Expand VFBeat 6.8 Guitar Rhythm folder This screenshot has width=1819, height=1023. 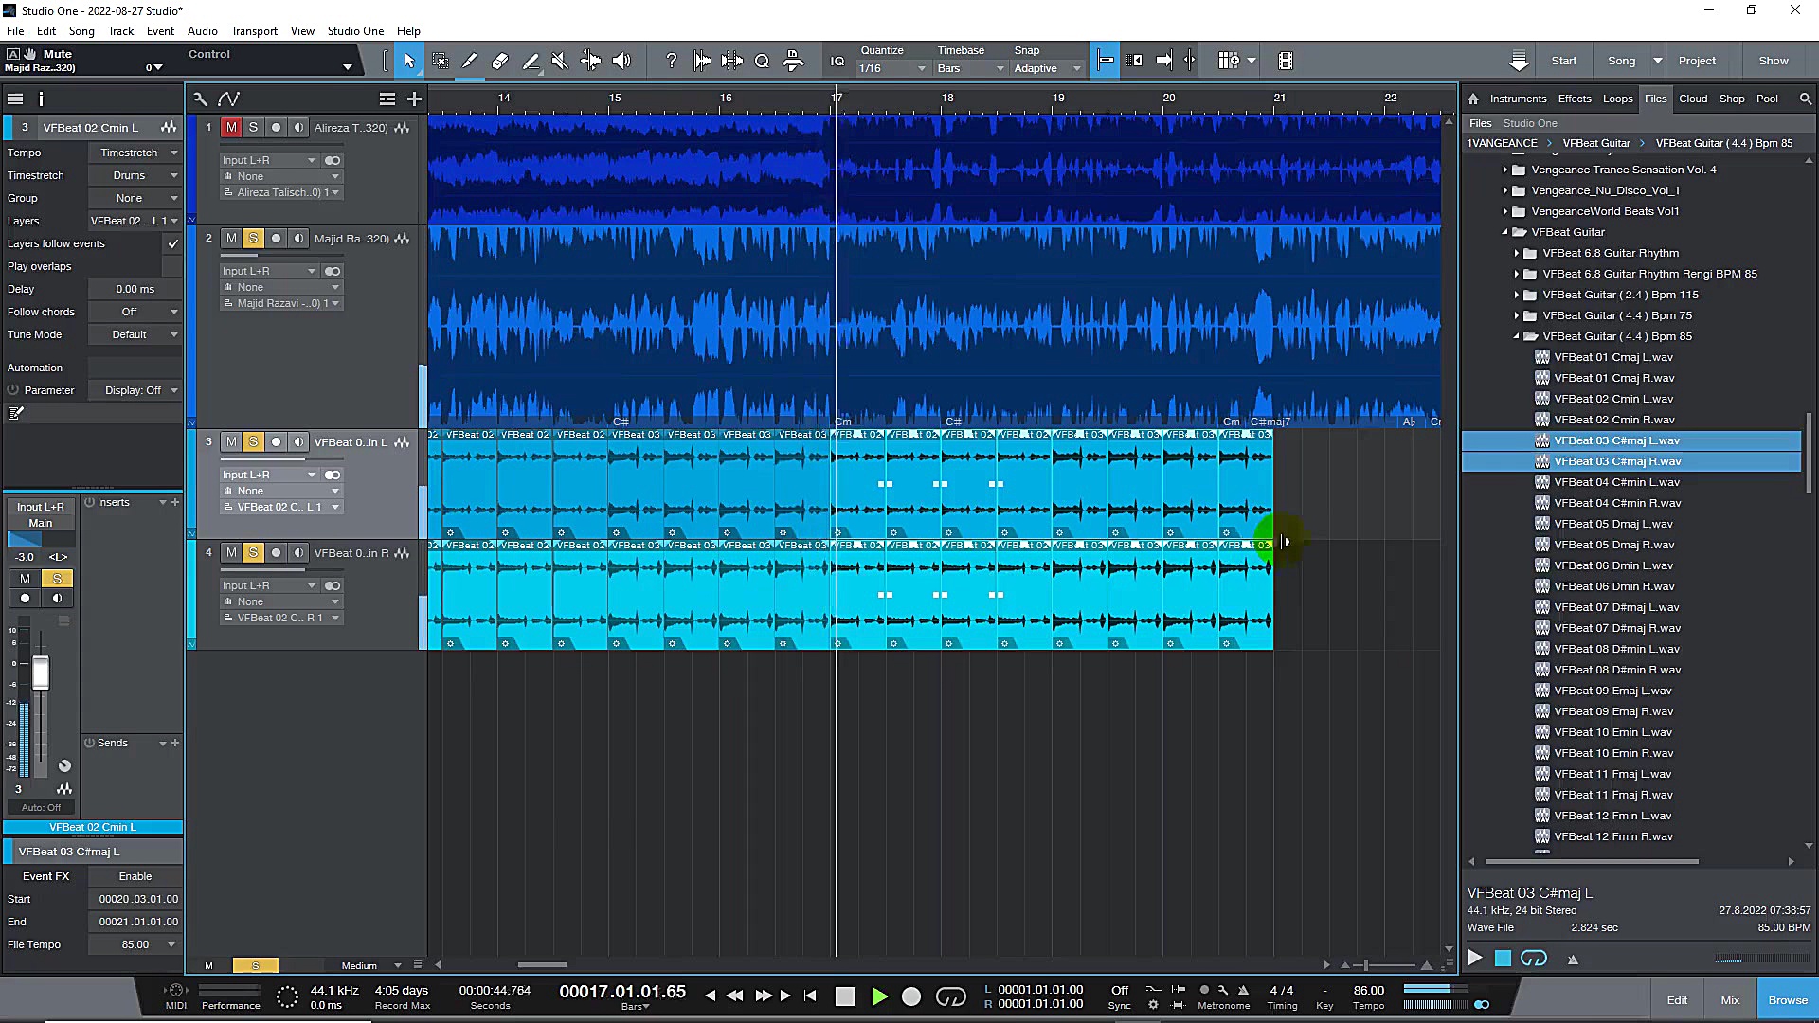tap(1516, 253)
